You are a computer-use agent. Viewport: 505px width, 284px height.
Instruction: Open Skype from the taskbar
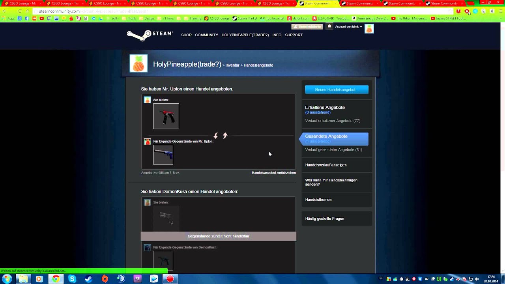tap(72, 279)
